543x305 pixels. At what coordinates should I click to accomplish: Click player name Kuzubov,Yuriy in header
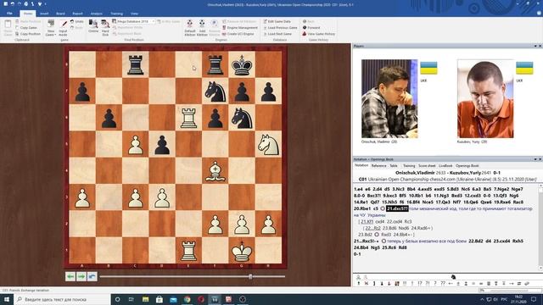click(465, 173)
